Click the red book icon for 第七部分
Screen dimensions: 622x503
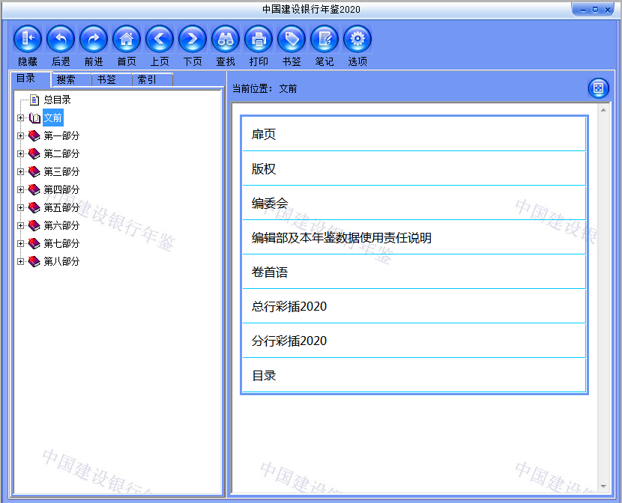34,243
